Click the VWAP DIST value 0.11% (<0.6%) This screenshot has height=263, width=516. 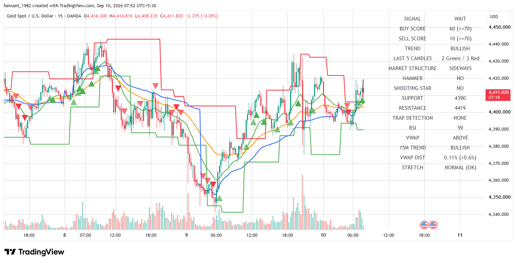(460, 158)
